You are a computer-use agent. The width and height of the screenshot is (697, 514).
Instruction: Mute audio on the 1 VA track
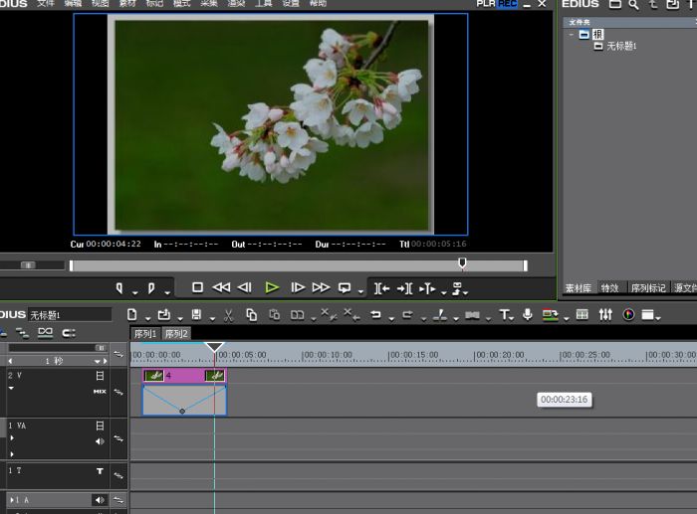(100, 440)
